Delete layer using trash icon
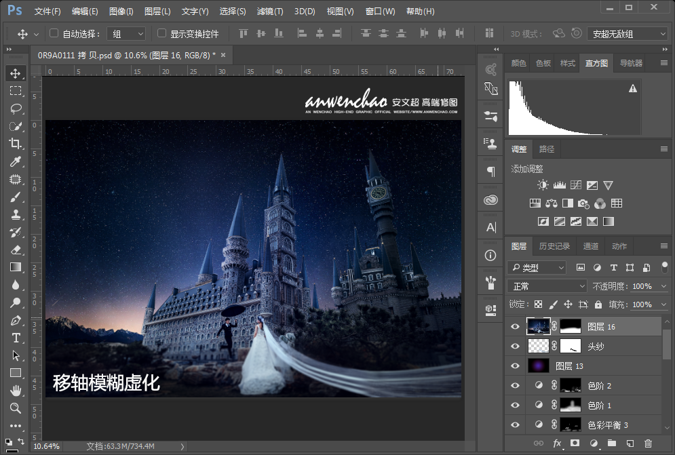The width and height of the screenshot is (675, 455). pos(648,443)
